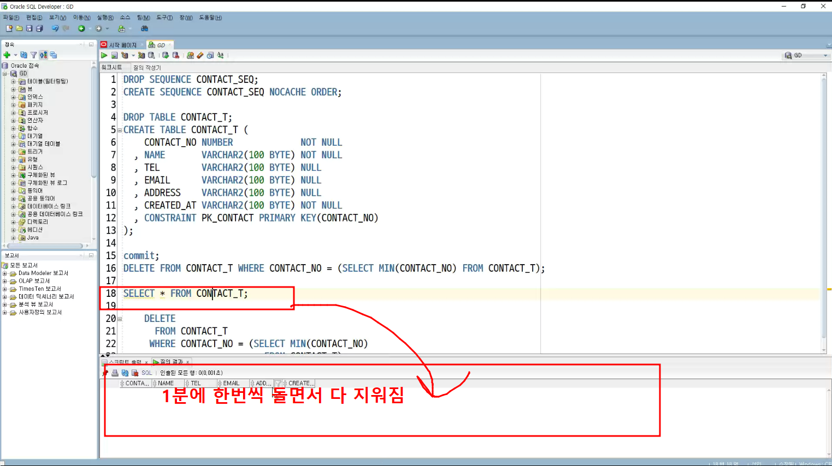832x466 pixels.
Task: Minimize the 접속 panel
Action: pyautogui.click(x=91, y=44)
